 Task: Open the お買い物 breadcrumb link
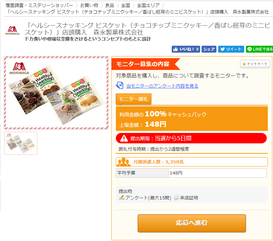tap(89, 6)
